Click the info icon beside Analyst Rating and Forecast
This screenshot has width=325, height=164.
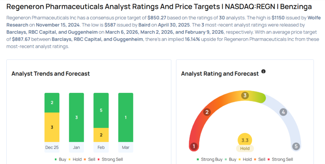[263, 71]
